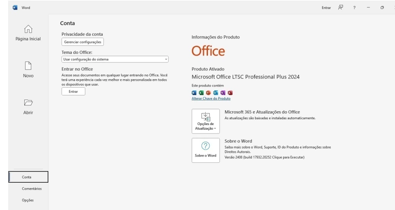The image size is (395, 210).
Task: Click the Sobre o Word button
Action: coord(206,150)
